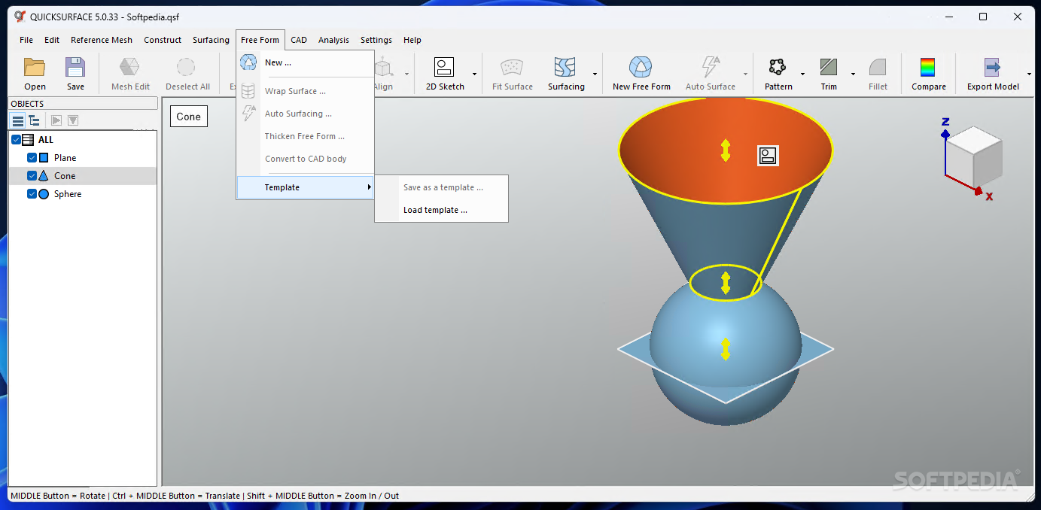Click the arrow handle on top cone face
Viewport: 1041px width, 510px height.
(x=726, y=150)
